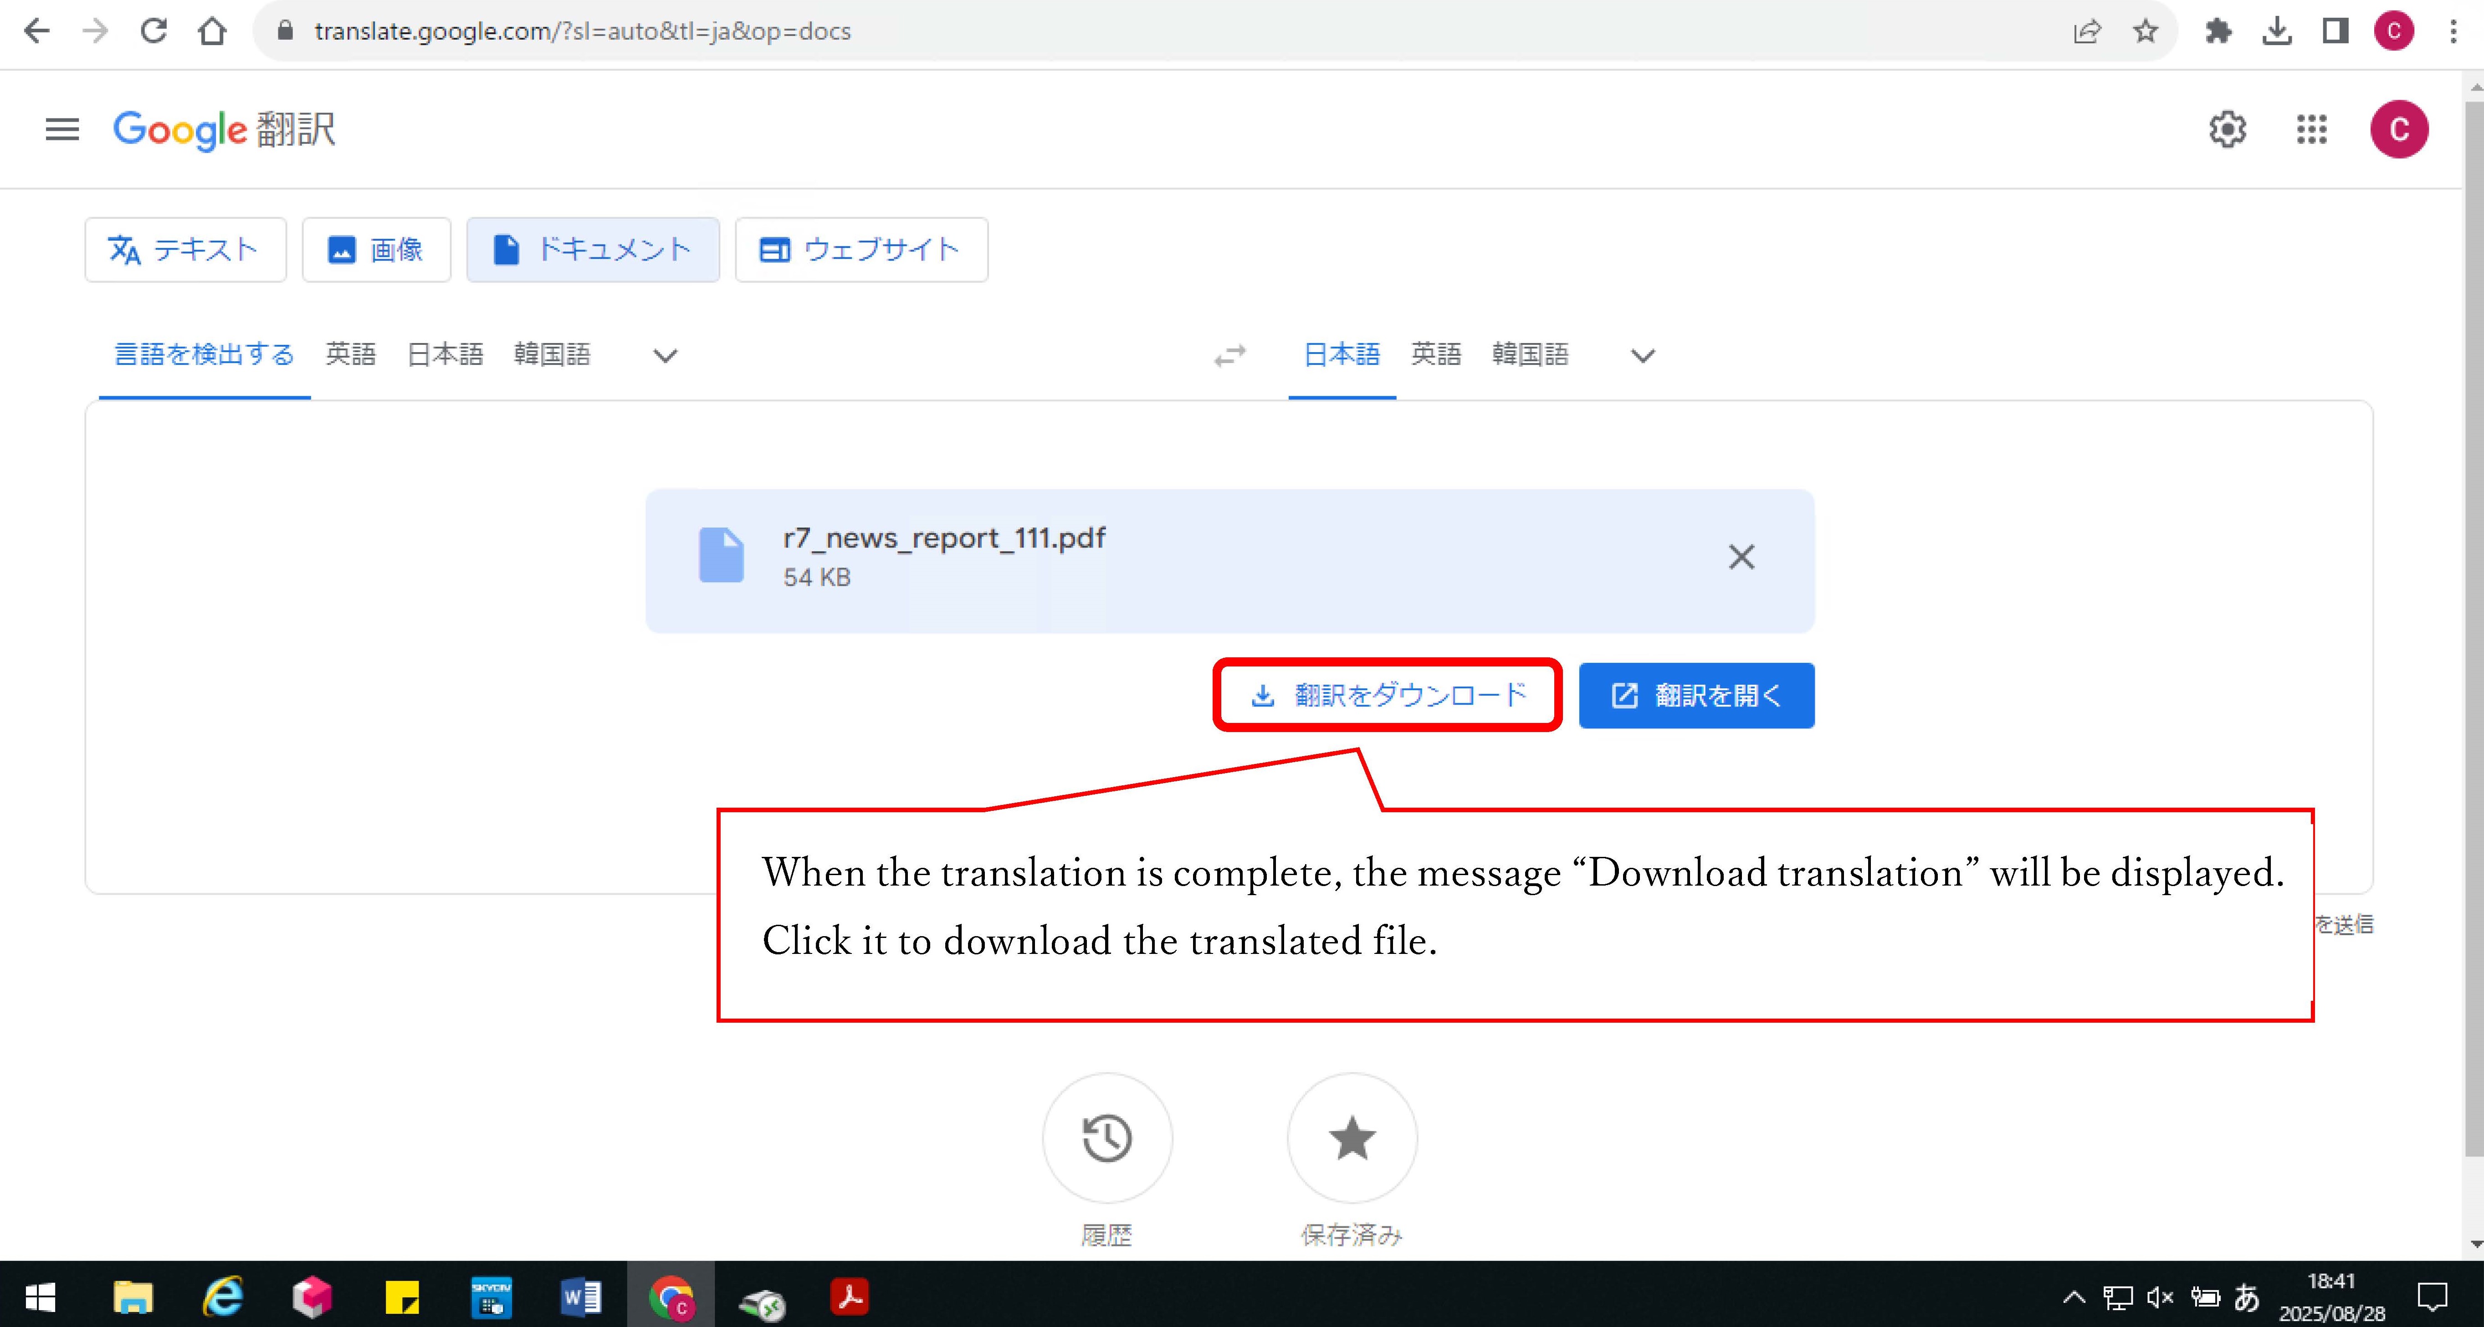This screenshot has width=2484, height=1327.
Task: Remove the r7_news_report_111.pdf file with X
Action: point(1741,557)
